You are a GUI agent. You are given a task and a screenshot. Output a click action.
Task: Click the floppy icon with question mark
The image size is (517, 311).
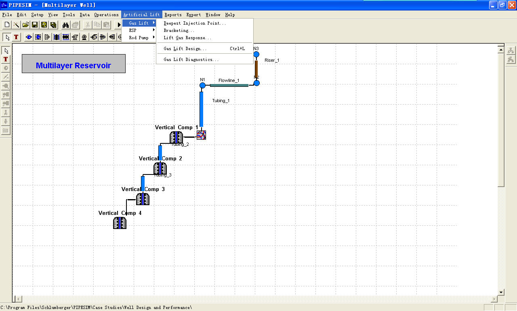pyautogui.click(x=44, y=25)
